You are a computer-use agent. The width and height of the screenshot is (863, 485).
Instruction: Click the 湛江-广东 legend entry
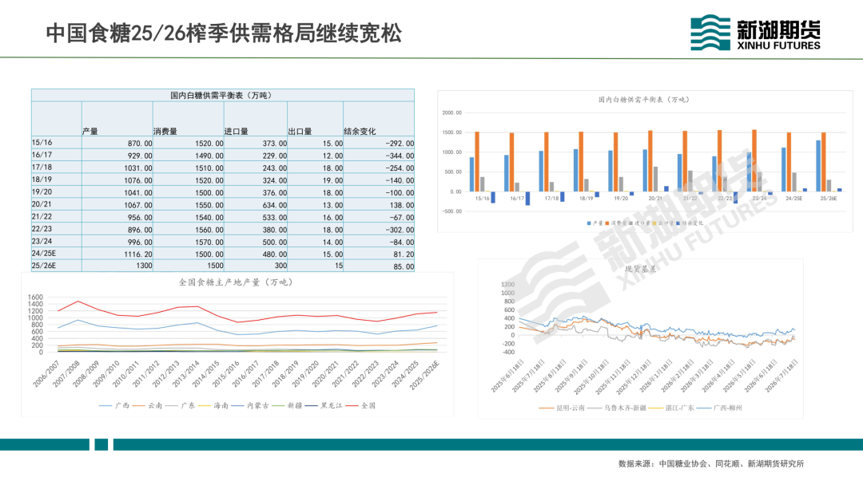tap(671, 408)
